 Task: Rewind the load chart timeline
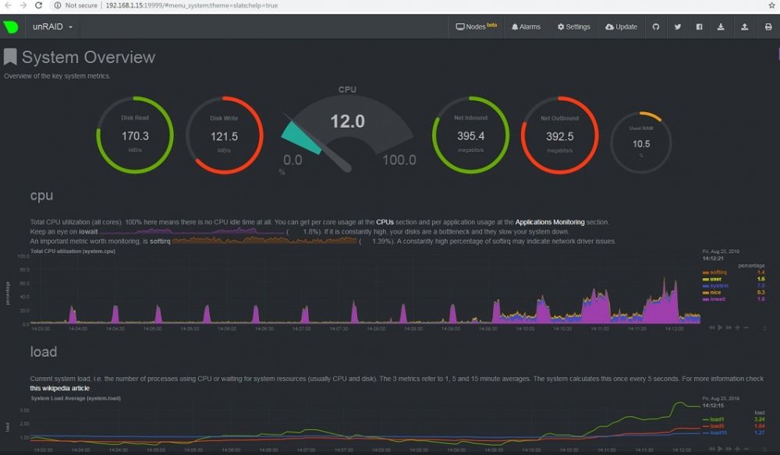[711, 449]
